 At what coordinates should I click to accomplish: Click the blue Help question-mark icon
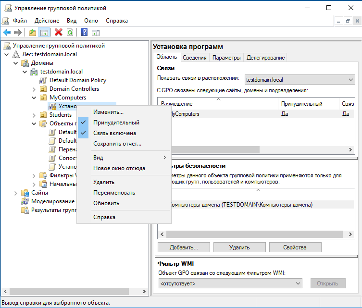[84, 32]
